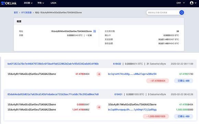
Task: Select the address in the breadcrumb
Action: click(x=58, y=12)
